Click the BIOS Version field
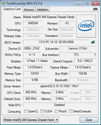 pos(56,42)
